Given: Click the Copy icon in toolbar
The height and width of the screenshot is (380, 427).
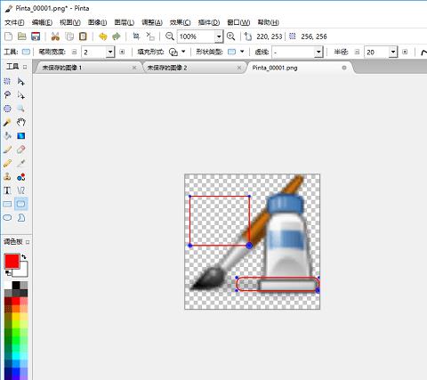Looking at the screenshot, I should tap(69, 36).
